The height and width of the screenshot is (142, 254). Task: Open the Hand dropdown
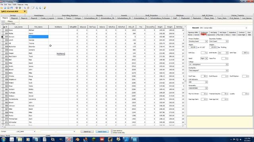206,58
